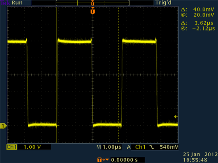Click the trigger source Ch1 readout
218x163 pixels.
(x=140, y=147)
